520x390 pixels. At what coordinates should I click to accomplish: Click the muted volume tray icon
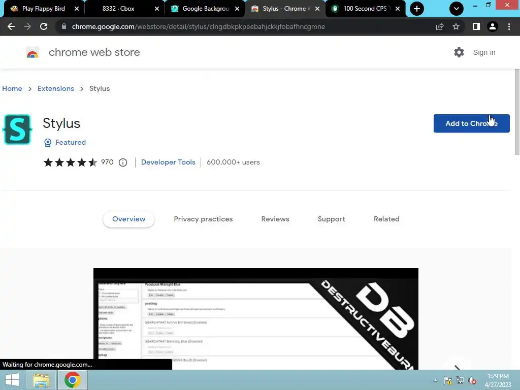pyautogui.click(x=472, y=380)
